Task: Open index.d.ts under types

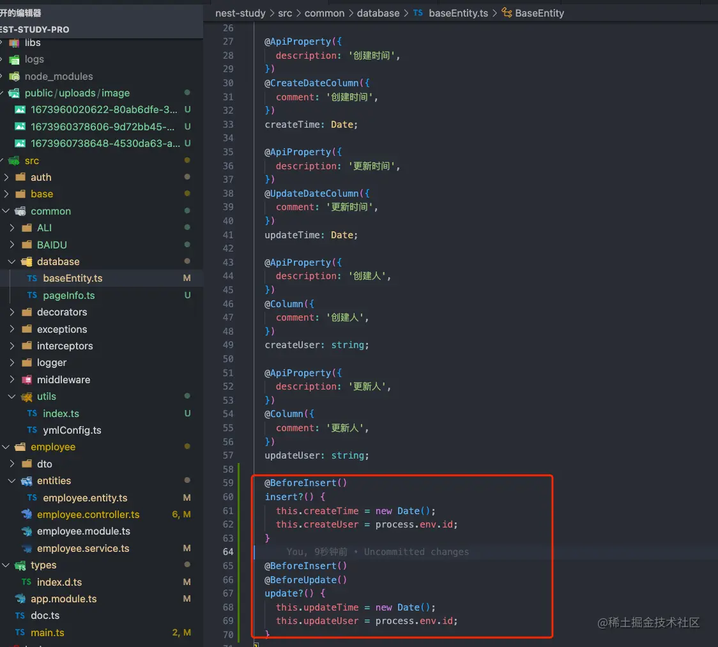Action: pos(59,582)
